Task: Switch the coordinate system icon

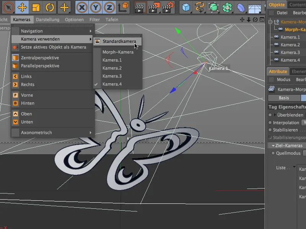Action: point(123,7)
